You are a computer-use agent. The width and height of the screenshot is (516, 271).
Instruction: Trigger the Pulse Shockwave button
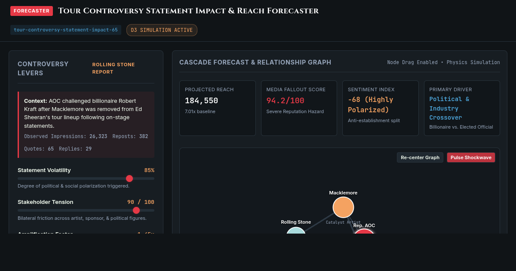click(471, 157)
